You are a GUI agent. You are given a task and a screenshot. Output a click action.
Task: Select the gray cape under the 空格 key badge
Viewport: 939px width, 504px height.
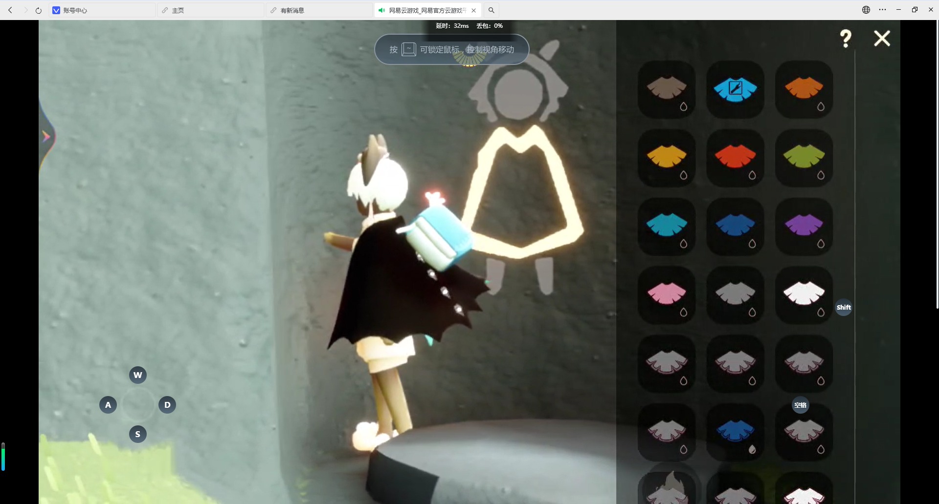(804, 432)
